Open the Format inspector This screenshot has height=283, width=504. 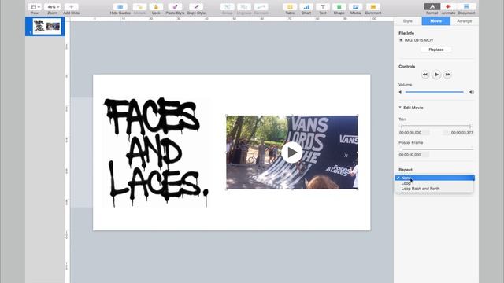pyautogui.click(x=432, y=7)
